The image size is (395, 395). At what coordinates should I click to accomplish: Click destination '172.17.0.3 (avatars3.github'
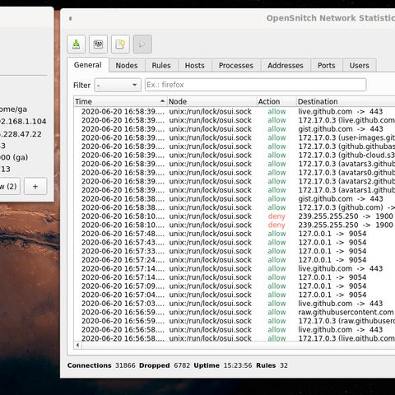[x=346, y=164]
